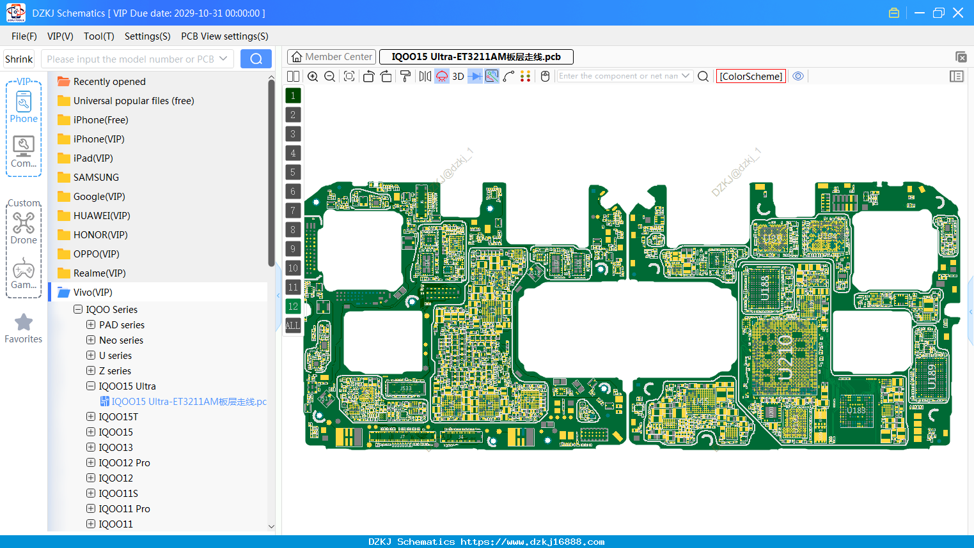Image resolution: width=974 pixels, height=548 pixels.
Task: Rotate the board clockwise
Action: [386, 77]
